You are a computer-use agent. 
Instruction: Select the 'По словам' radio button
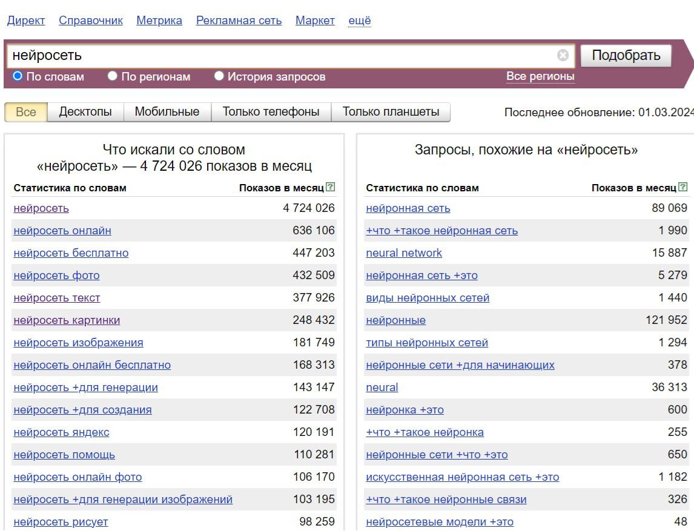tap(18, 76)
